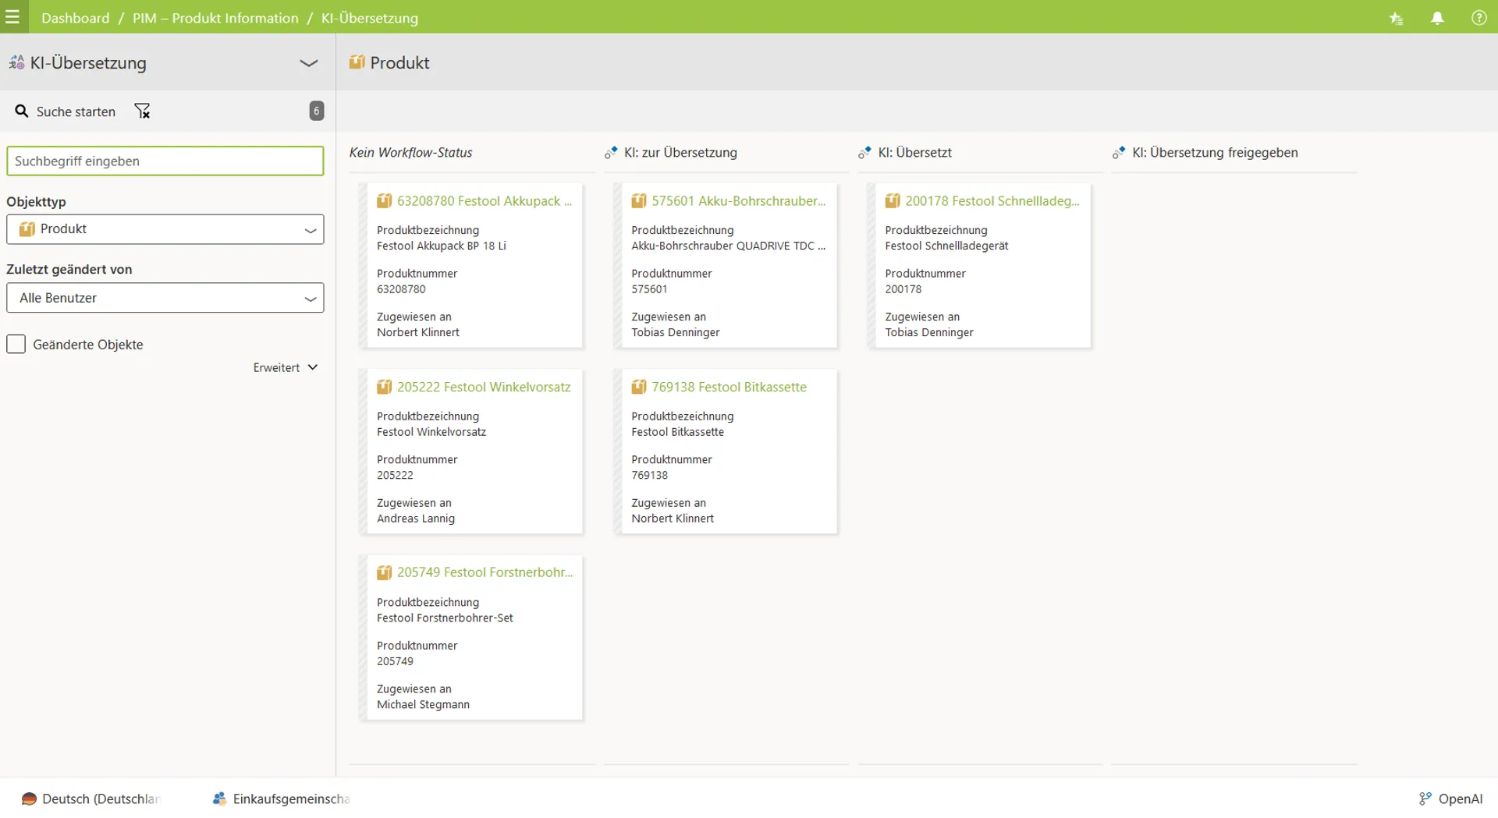Viewport: 1498px width, 818px height.
Task: Open the Alle Benutzer dropdown
Action: [x=165, y=298]
